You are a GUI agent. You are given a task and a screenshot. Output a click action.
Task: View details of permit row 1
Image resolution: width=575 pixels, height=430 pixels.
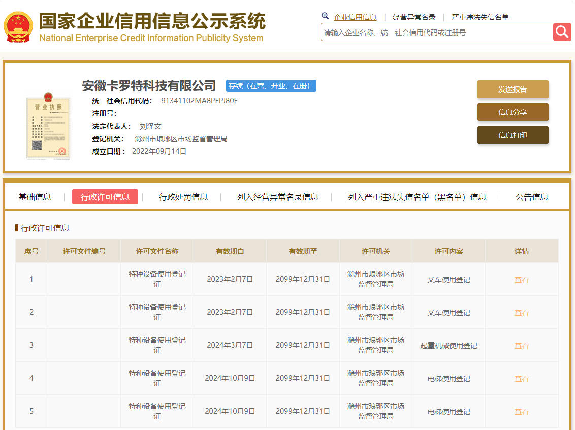(522, 279)
